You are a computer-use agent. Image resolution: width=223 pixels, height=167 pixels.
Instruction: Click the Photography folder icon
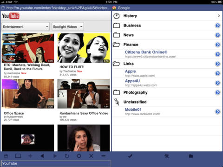click(x=117, y=92)
